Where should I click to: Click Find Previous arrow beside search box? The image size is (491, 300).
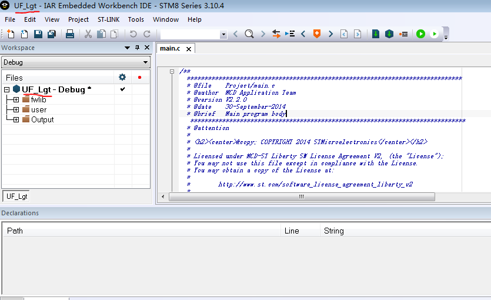235,34
